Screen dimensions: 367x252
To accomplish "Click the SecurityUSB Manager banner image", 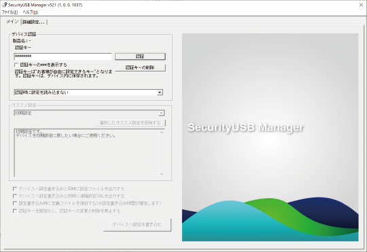I will click(270, 137).
